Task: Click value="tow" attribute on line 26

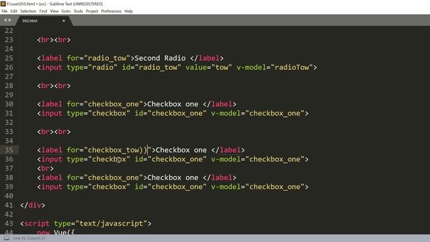Action: pos(209,67)
